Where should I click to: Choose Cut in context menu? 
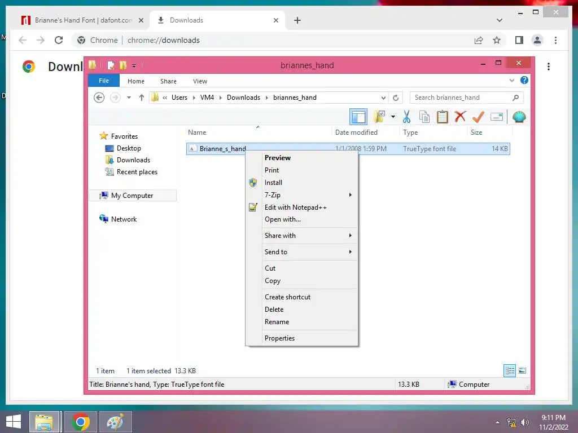(301, 268)
